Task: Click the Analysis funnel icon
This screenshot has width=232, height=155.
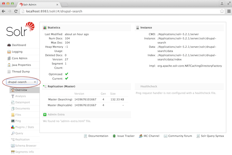Action: tap(13, 96)
